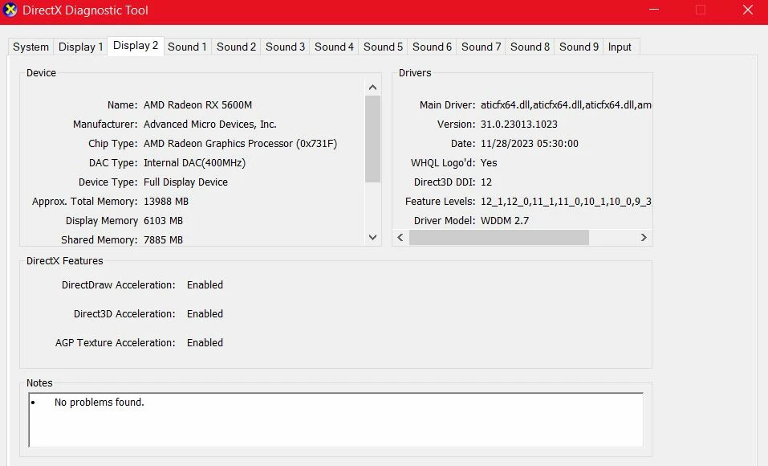Screen dimensions: 768x466
Task: Click DirectDraw Acceleration Enabled status
Action: click(205, 285)
